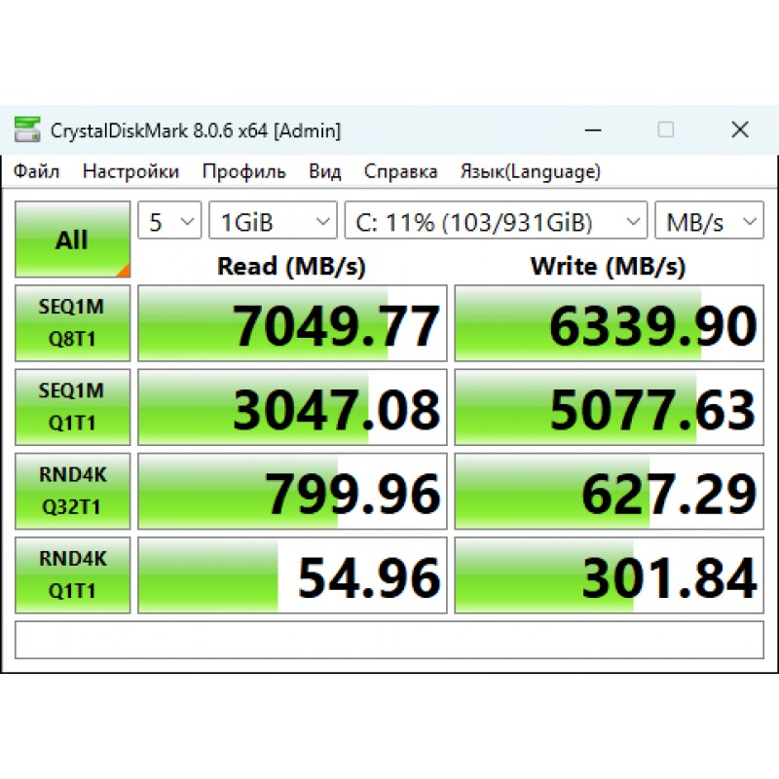Click the empty comment field at bottom
The height and width of the screenshot is (779, 779).
point(389,640)
